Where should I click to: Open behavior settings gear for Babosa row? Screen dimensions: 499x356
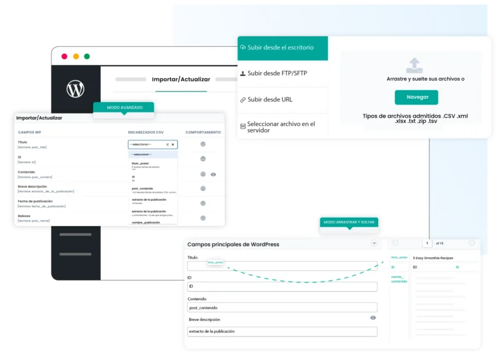click(x=203, y=218)
